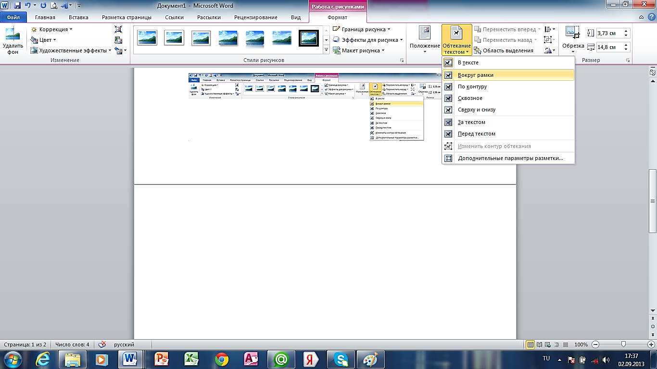Switch to the Ссылки tab
The image size is (657, 369).
pyautogui.click(x=174, y=17)
